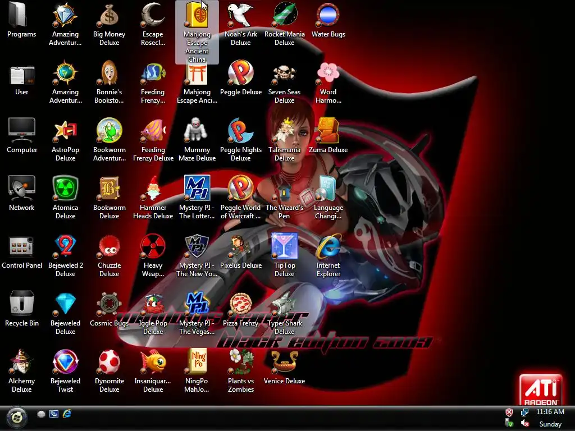
Task: Launch Pixelus Deluxe shortcut
Action: pyautogui.click(x=240, y=247)
